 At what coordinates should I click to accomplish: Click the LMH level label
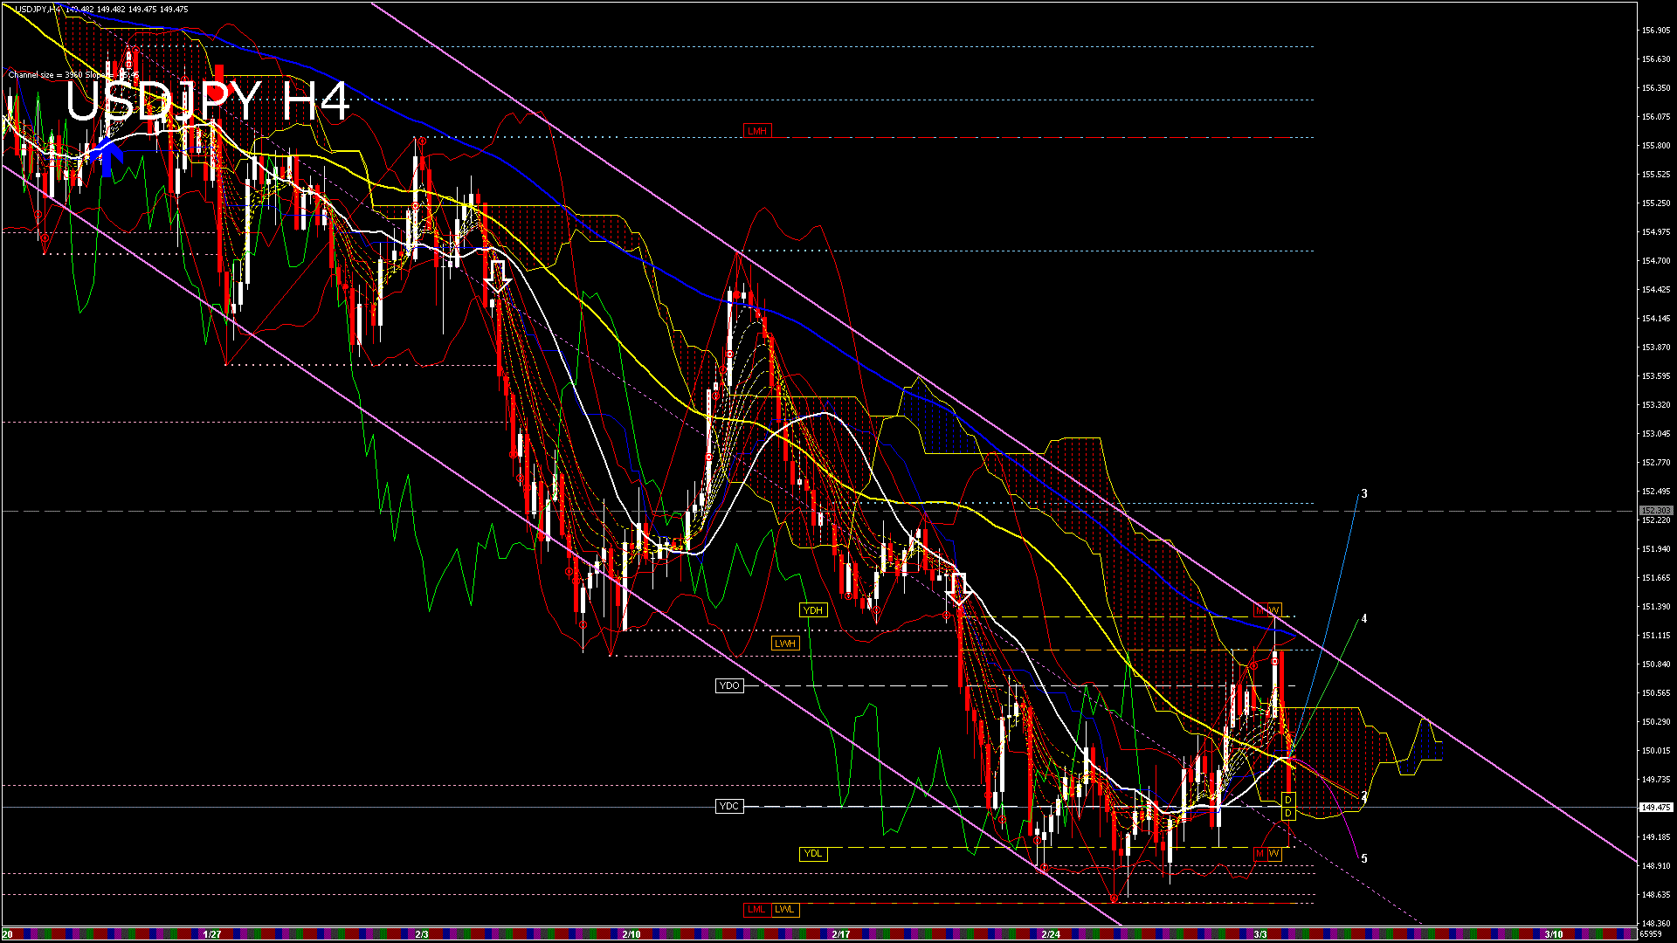(757, 131)
